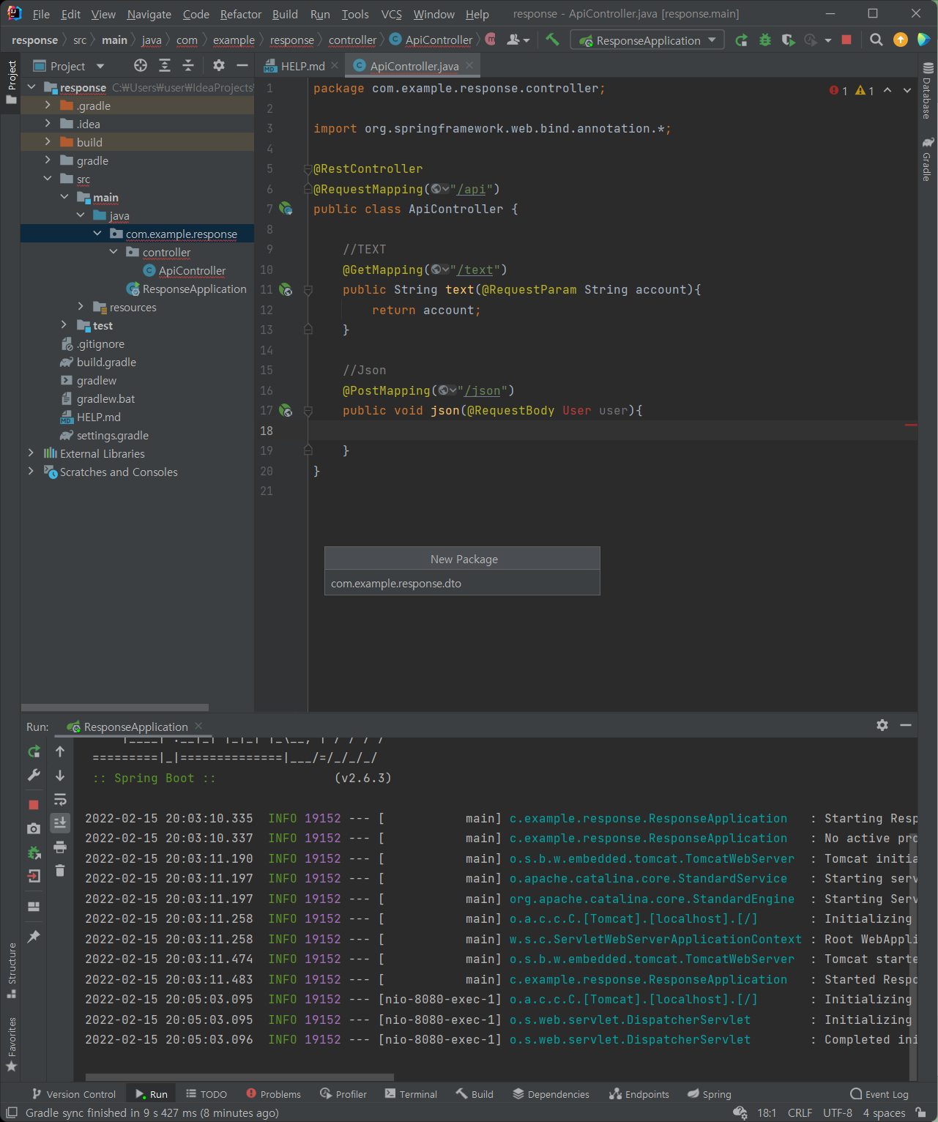This screenshot has width=938, height=1122.
Task: Debug ResponseApplication with bug icon
Action: [x=765, y=40]
